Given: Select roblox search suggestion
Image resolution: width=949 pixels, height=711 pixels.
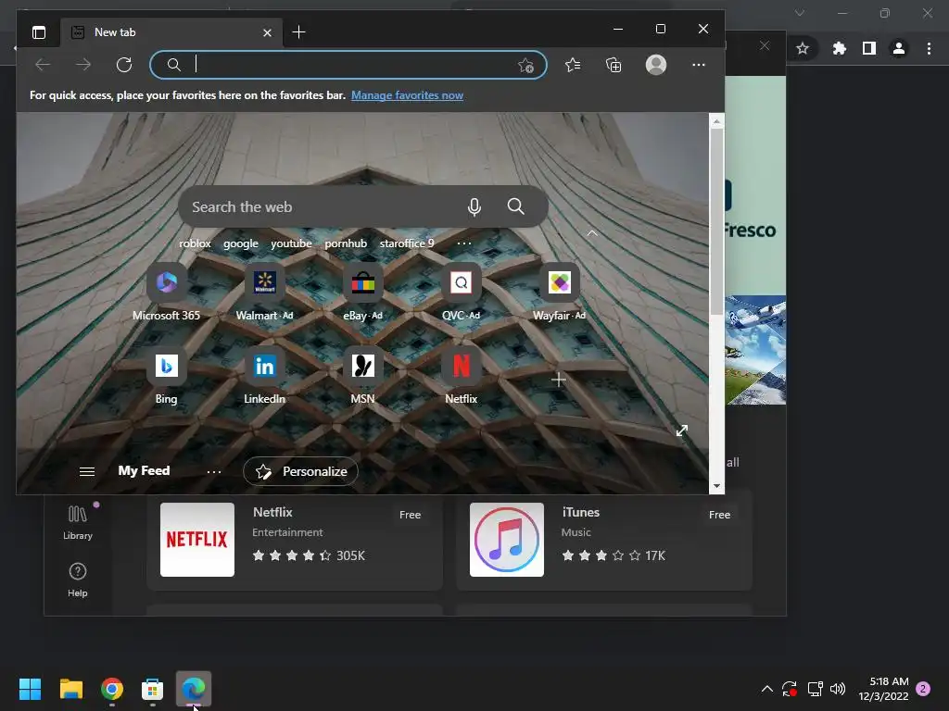Looking at the screenshot, I should (195, 243).
